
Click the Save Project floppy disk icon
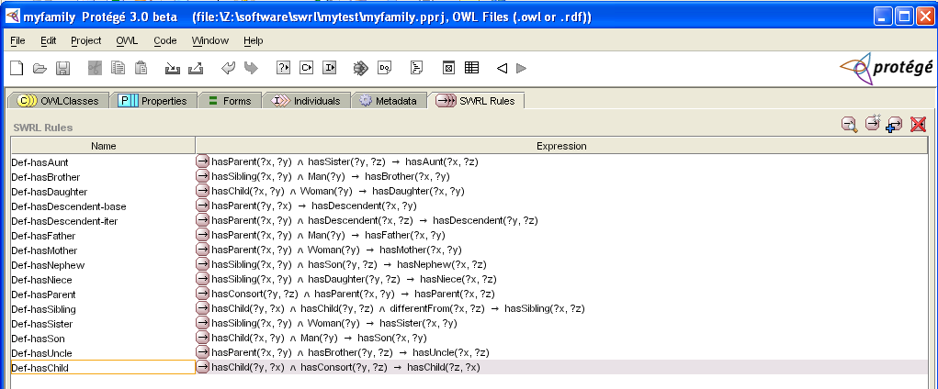tap(63, 68)
